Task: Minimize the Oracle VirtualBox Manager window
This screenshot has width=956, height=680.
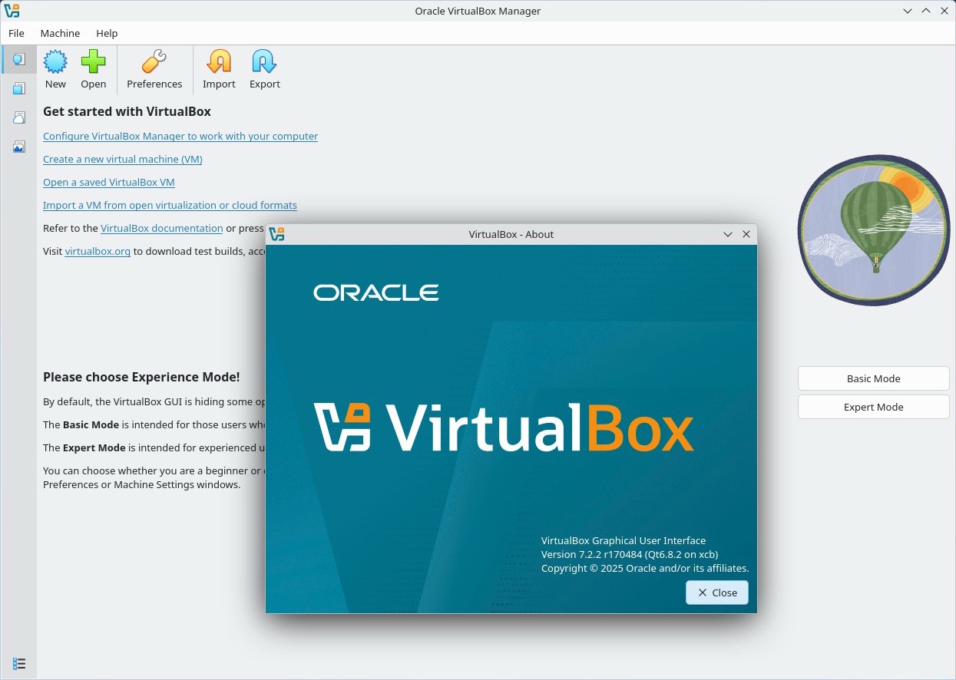Action: 908,11
